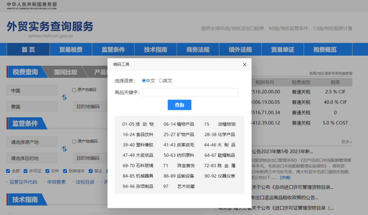
Task: Switch to the 国间比较 tab
Action: pyautogui.click(x=66, y=72)
